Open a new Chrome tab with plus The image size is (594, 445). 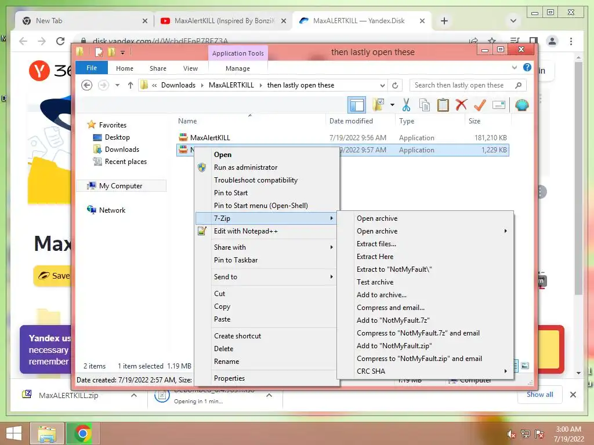(x=444, y=21)
